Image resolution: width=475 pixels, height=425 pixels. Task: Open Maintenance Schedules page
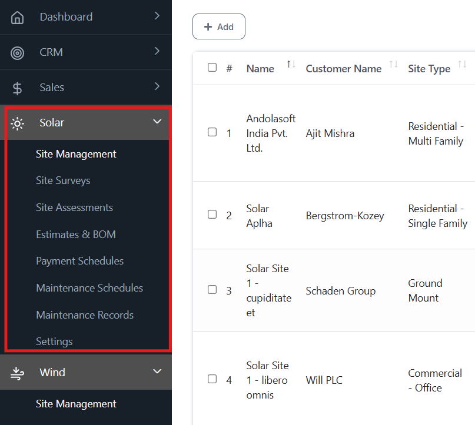89,288
